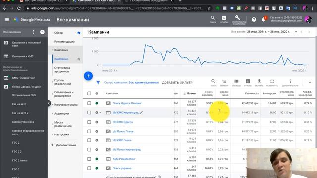Open the Обзор page
Viewport: 317px width, 178px height.
pos(58,33)
